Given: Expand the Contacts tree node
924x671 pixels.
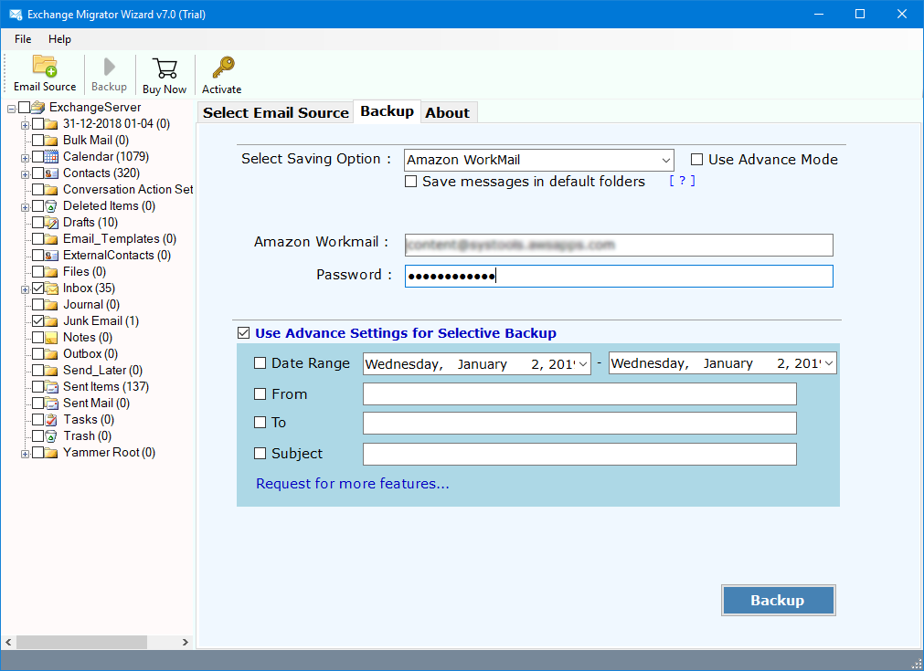Looking at the screenshot, I should [25, 174].
